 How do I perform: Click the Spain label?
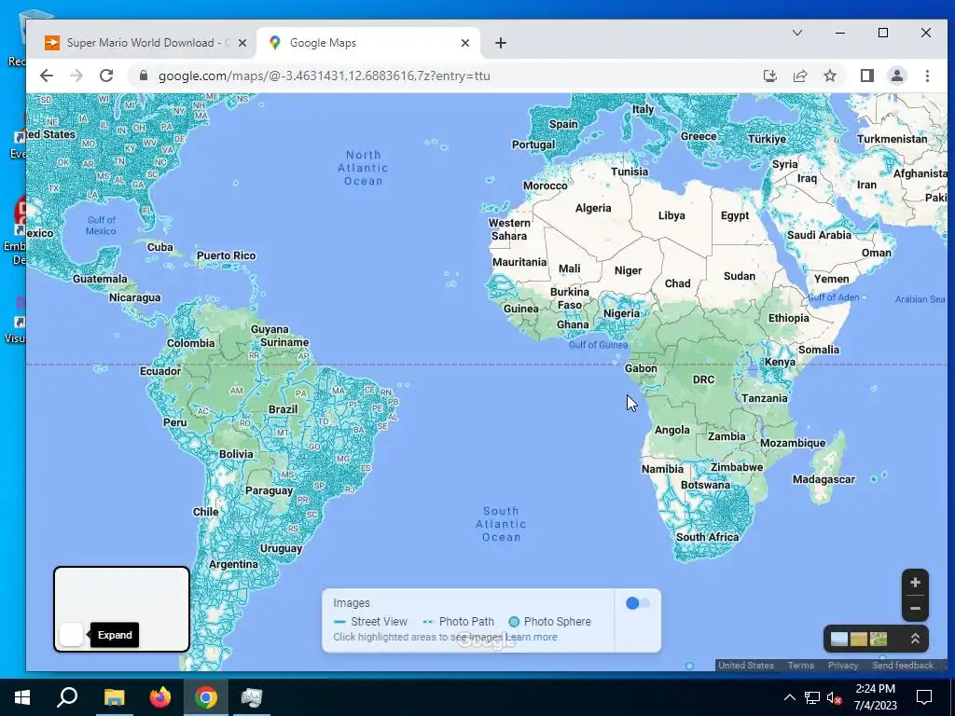tap(563, 124)
